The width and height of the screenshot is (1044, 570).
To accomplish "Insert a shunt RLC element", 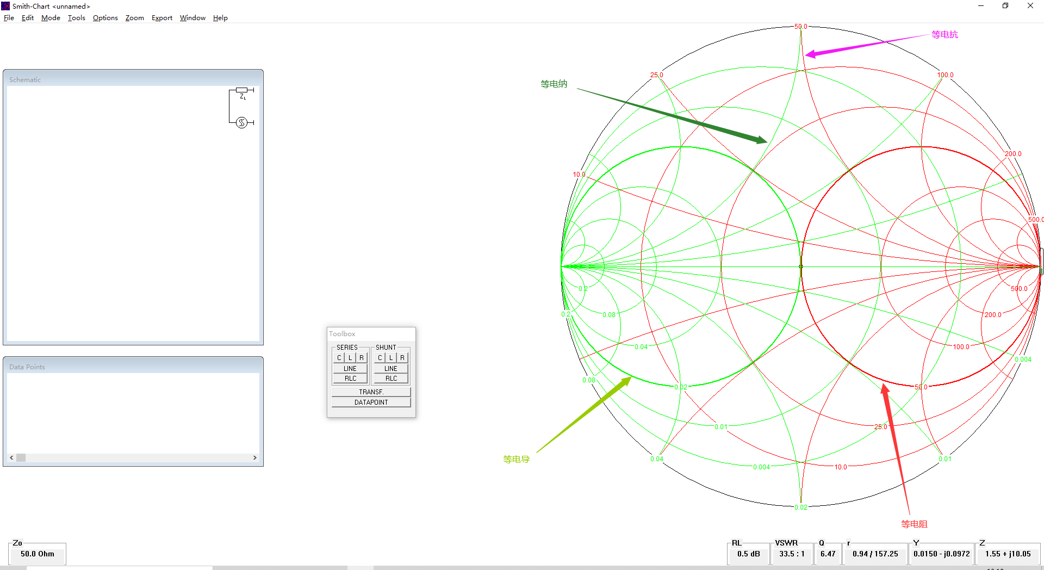I will 391,379.
